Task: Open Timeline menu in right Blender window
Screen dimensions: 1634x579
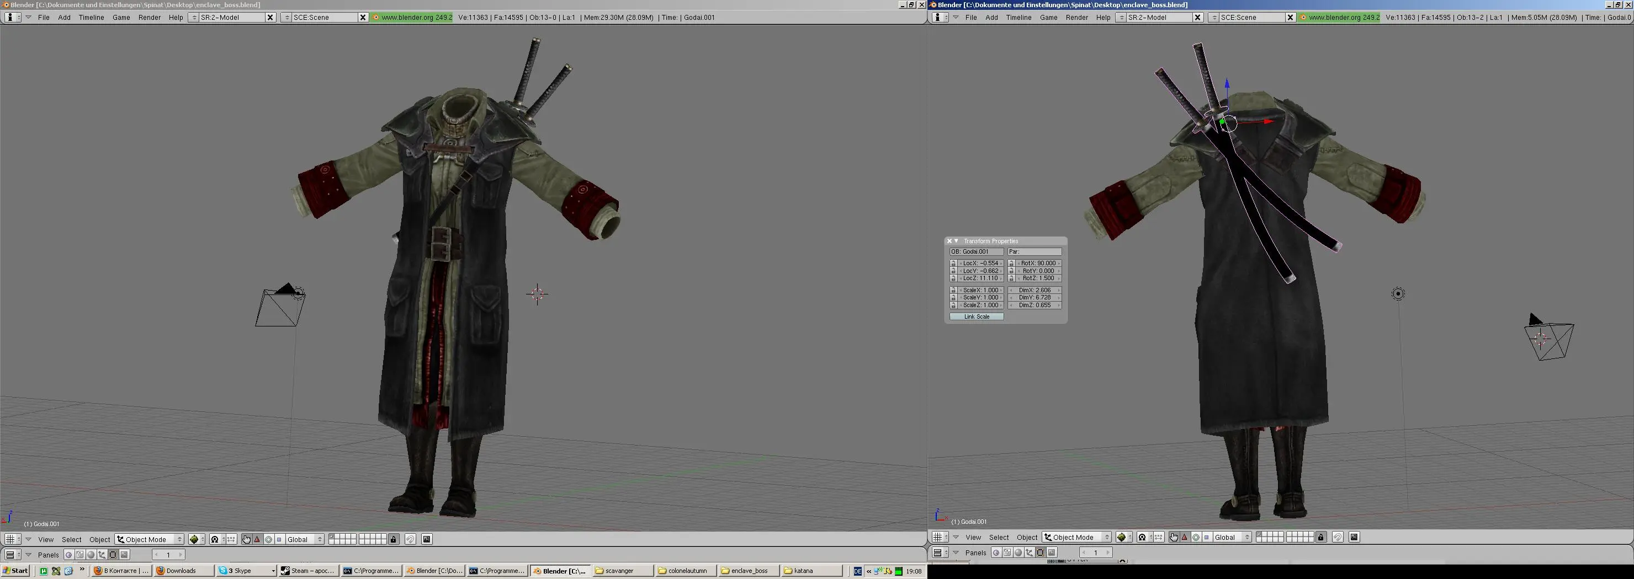Action: (x=1018, y=17)
